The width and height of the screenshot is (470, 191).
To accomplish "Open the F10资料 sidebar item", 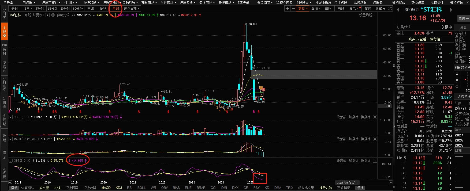I will tap(4, 49).
